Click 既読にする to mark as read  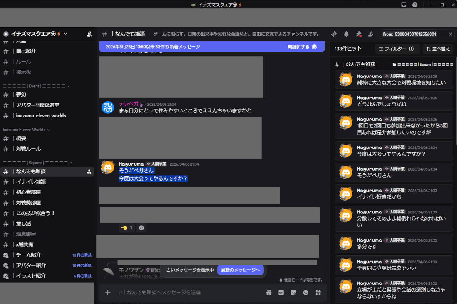[x=302, y=47]
